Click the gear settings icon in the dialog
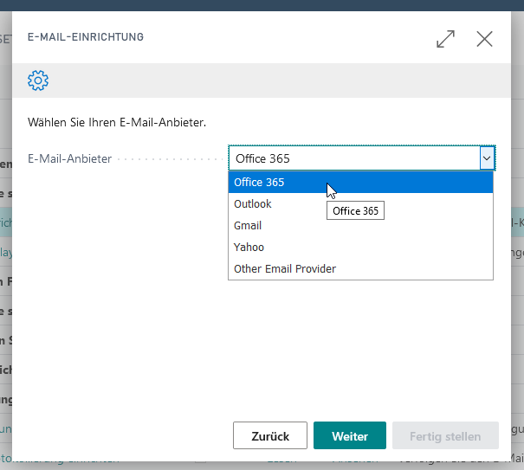 38,80
